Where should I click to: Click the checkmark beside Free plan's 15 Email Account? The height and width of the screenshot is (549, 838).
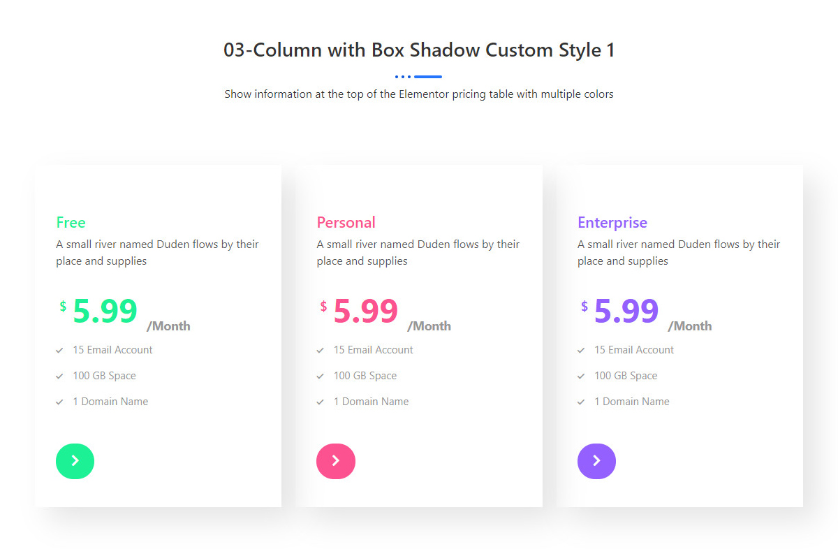coord(60,350)
